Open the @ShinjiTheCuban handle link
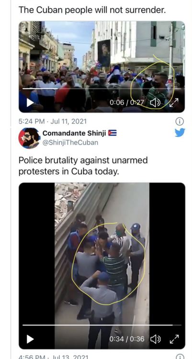 (70, 143)
